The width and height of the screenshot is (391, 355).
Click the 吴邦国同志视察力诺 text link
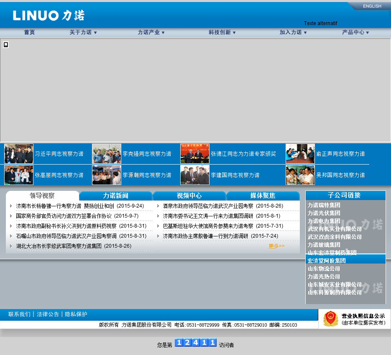coord(340,175)
